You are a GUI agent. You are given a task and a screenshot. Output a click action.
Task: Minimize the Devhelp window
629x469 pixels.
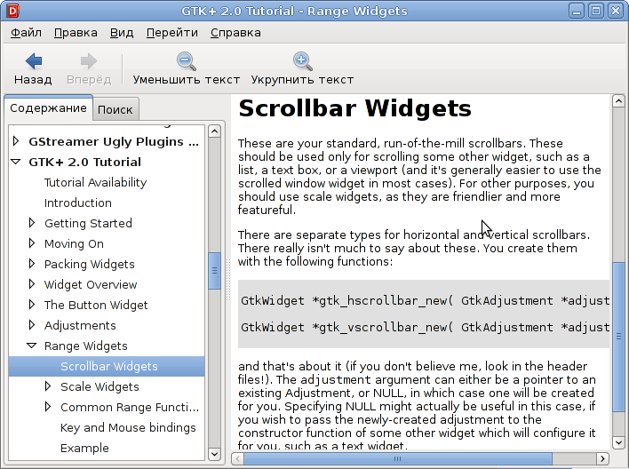point(577,11)
